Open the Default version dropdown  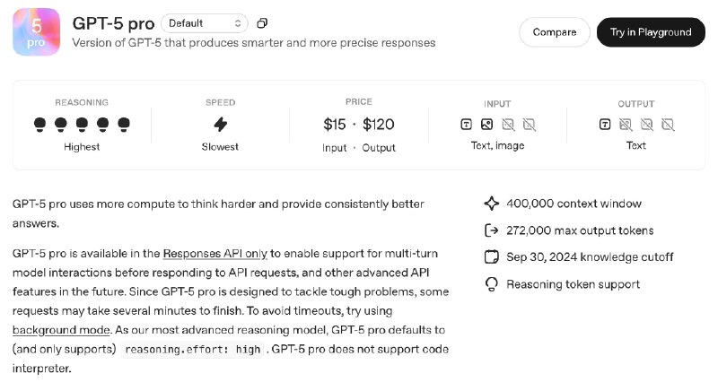204,23
